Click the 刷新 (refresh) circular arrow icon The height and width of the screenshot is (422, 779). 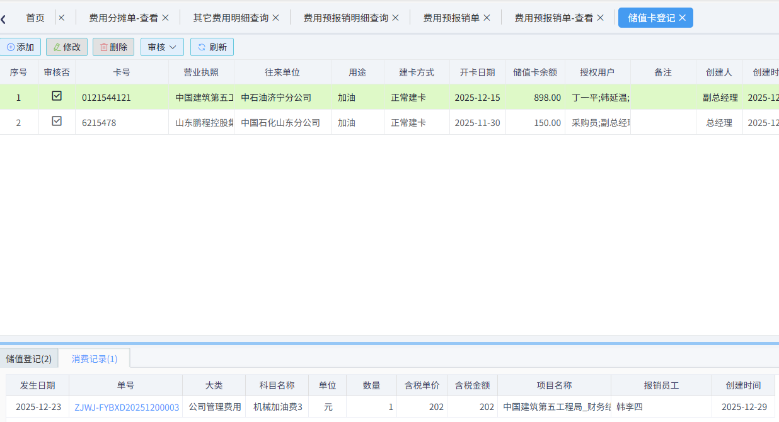click(201, 47)
